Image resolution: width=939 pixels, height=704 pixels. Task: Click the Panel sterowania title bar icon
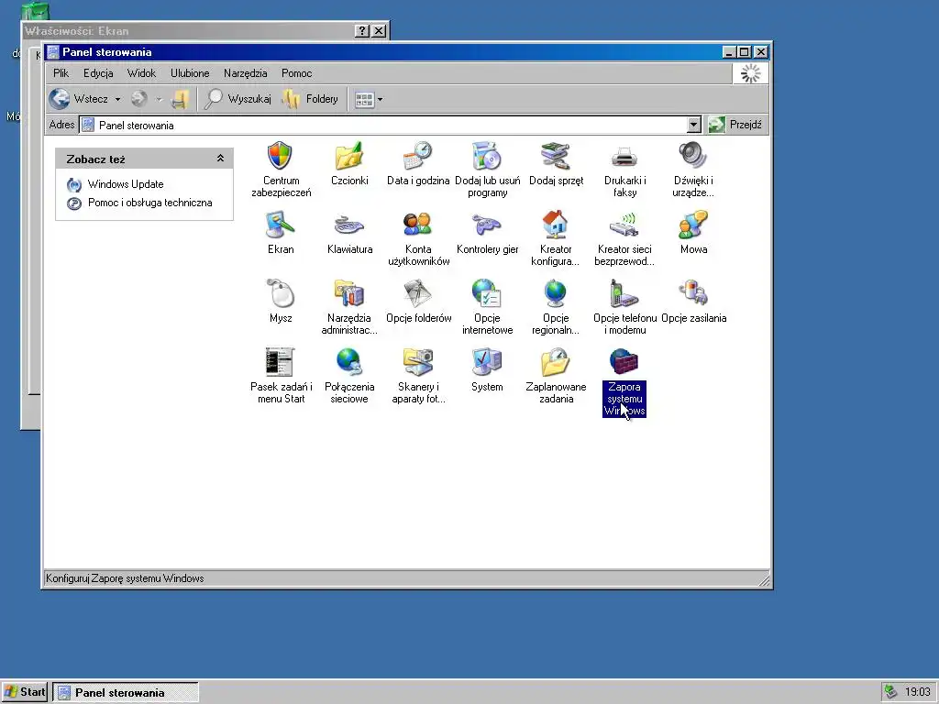(53, 52)
